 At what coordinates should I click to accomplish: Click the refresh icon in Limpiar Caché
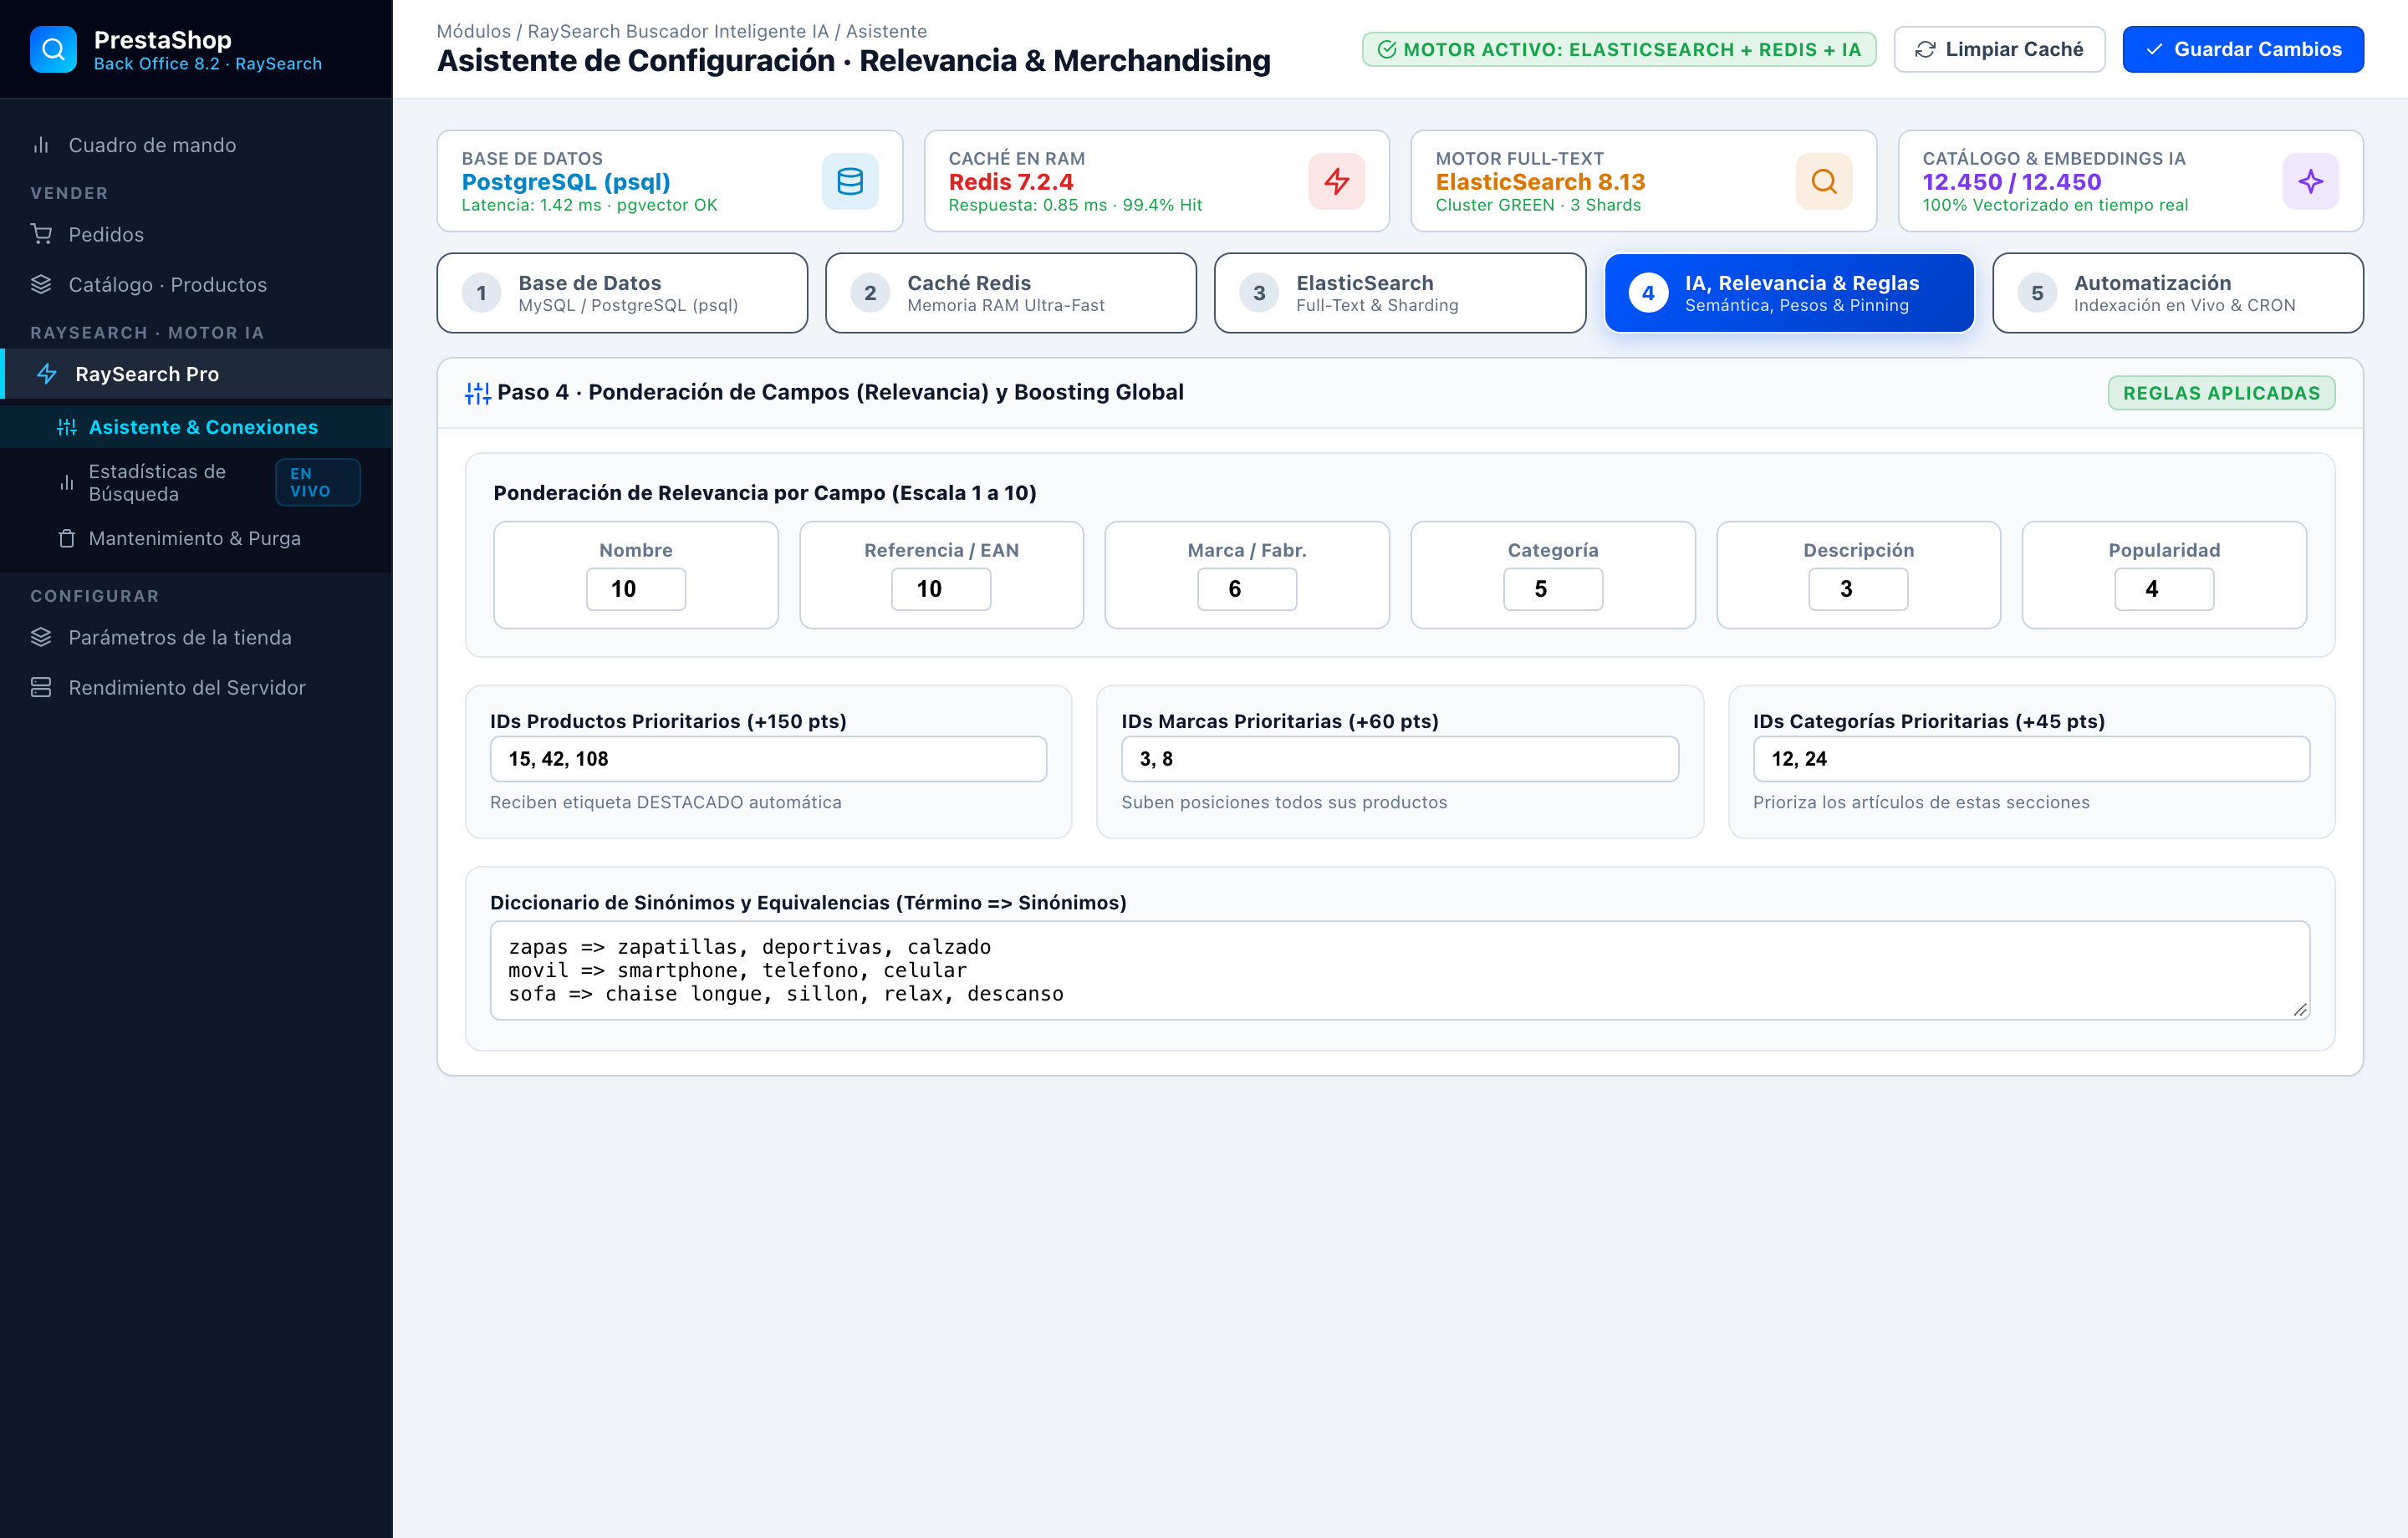pos(1925,50)
